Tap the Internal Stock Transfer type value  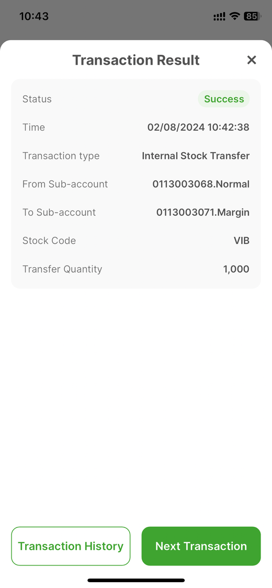(196, 156)
